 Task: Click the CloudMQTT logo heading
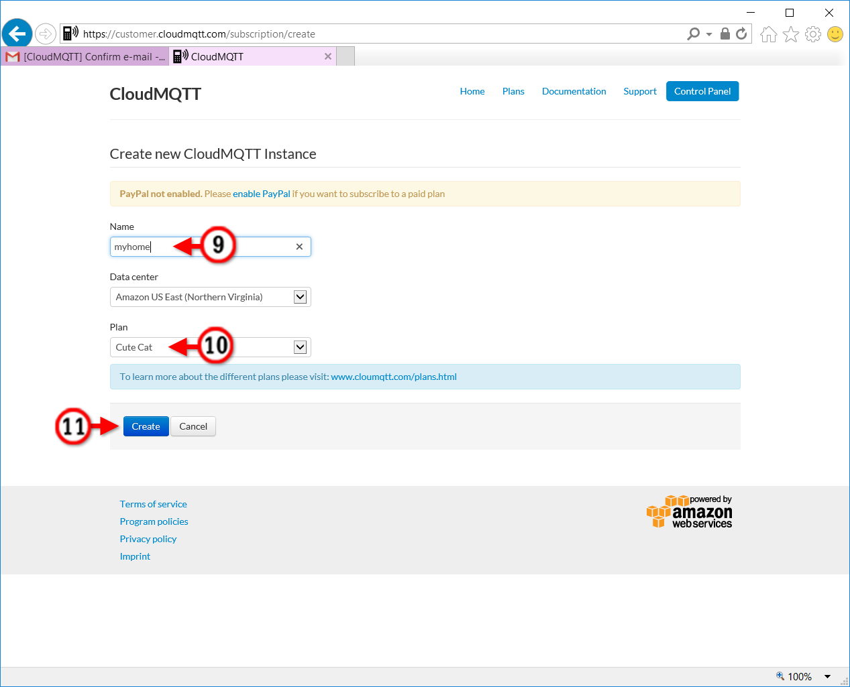pyautogui.click(x=155, y=94)
